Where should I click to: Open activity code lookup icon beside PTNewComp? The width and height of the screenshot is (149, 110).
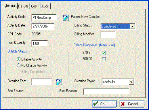(x=66, y=18)
